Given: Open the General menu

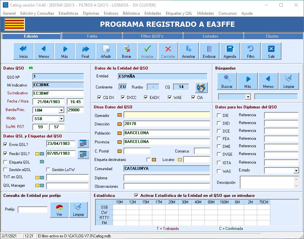Looking at the screenshot, I should click(x=9, y=13).
